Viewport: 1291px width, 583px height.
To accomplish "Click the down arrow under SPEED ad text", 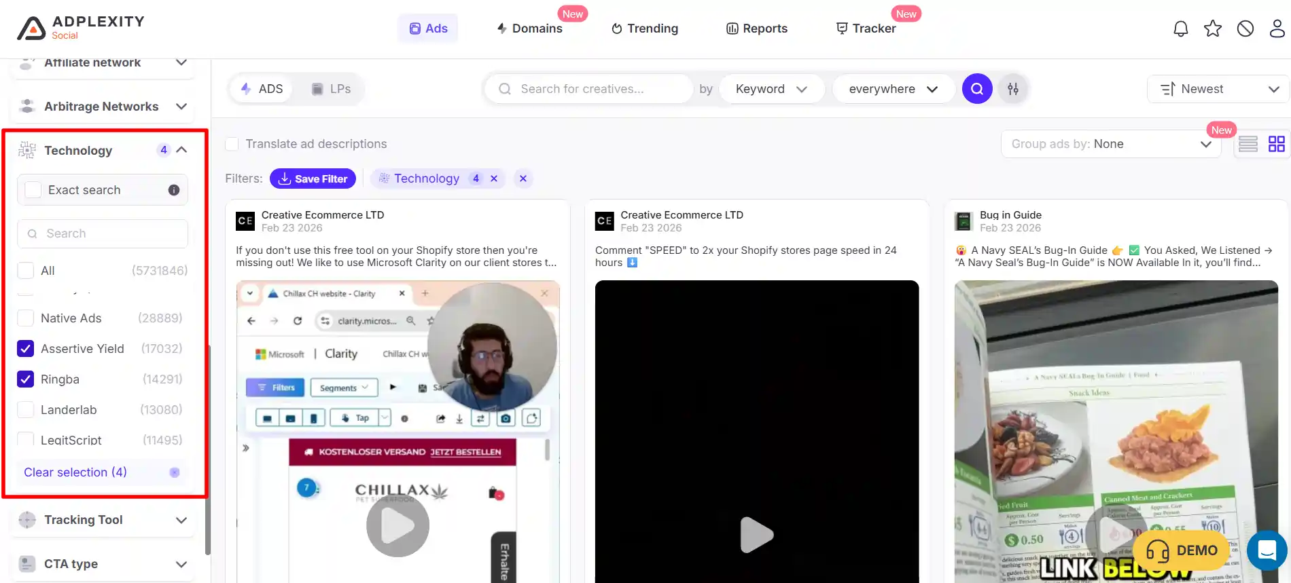I will coord(632,263).
